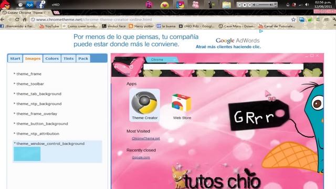Open the folder icon in taskbar
This screenshot has width=336, height=189.
226,5
